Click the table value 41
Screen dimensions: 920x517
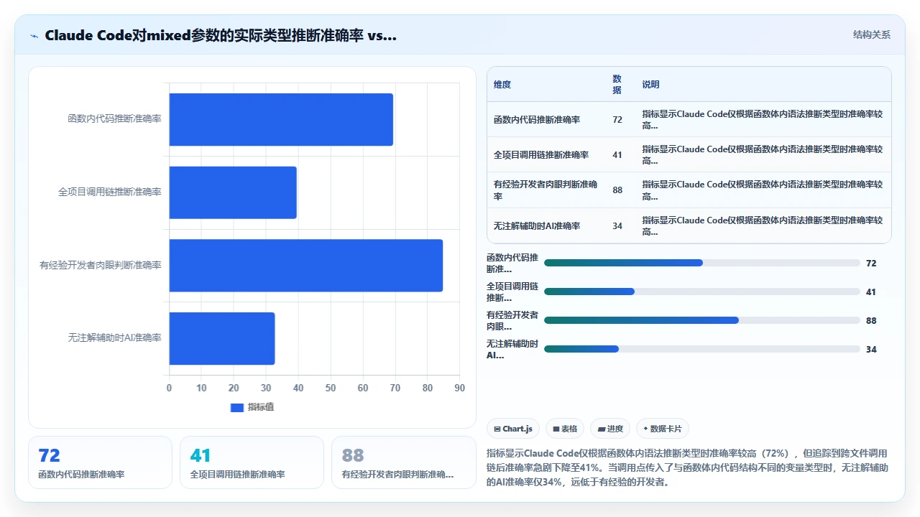617,155
